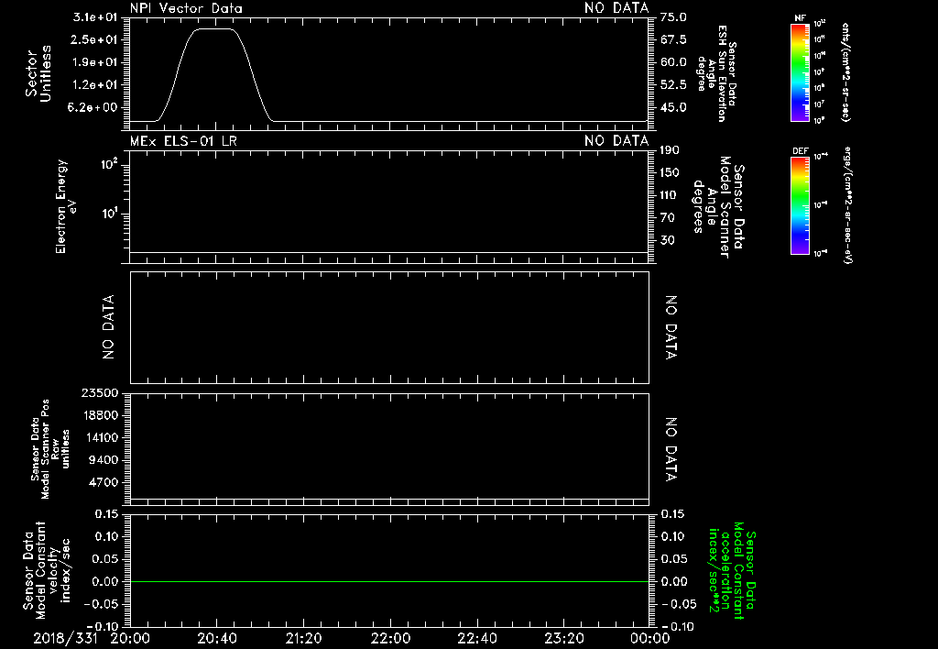Screen dimensions: 938x649
Task: Click the Sector Unitless axis title
Action: point(38,73)
